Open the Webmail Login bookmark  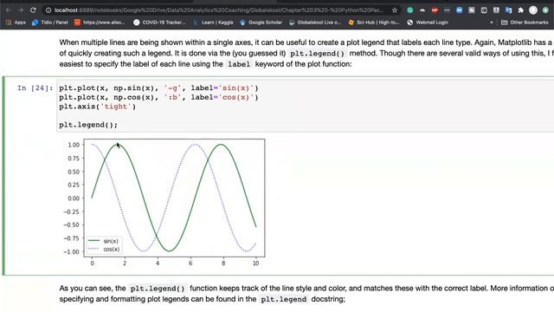click(x=428, y=23)
